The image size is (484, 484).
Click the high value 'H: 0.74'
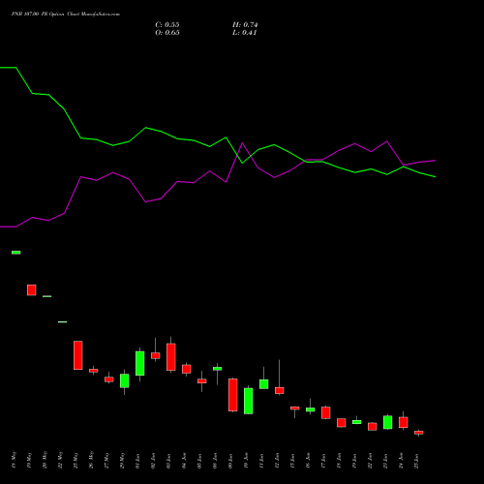245,25
